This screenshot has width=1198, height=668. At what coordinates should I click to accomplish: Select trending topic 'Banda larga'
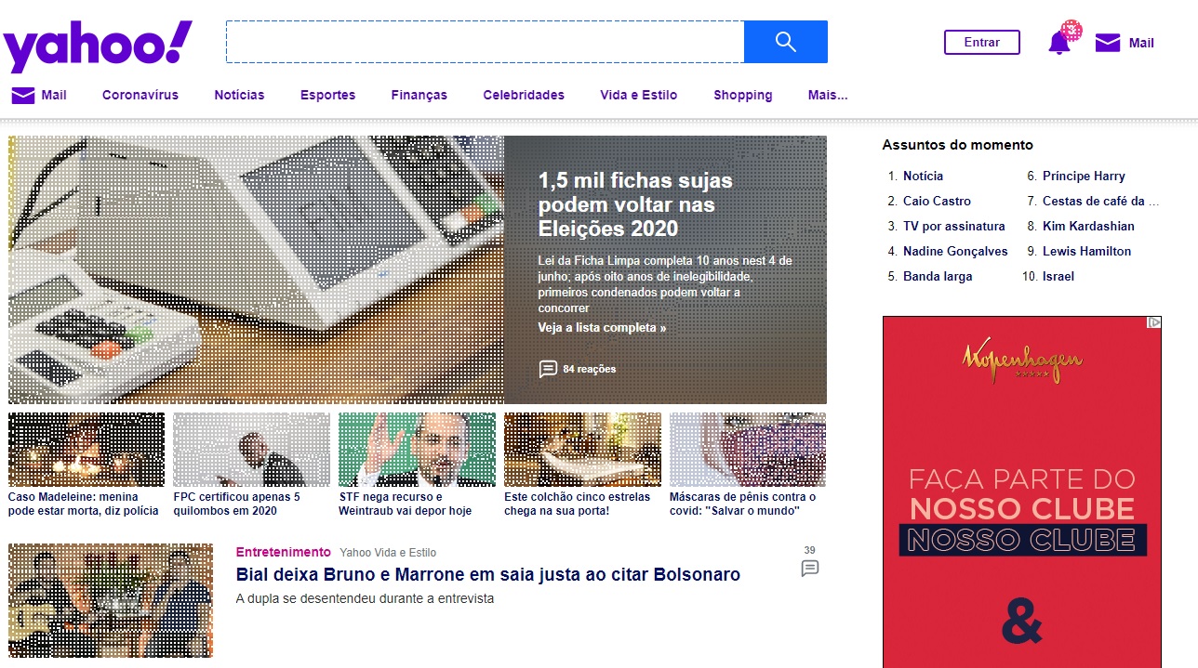(938, 276)
